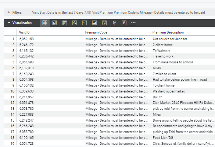The image size is (215, 147).
Task: Choose the scatterplot visualization icon
Action: (x=75, y=23)
